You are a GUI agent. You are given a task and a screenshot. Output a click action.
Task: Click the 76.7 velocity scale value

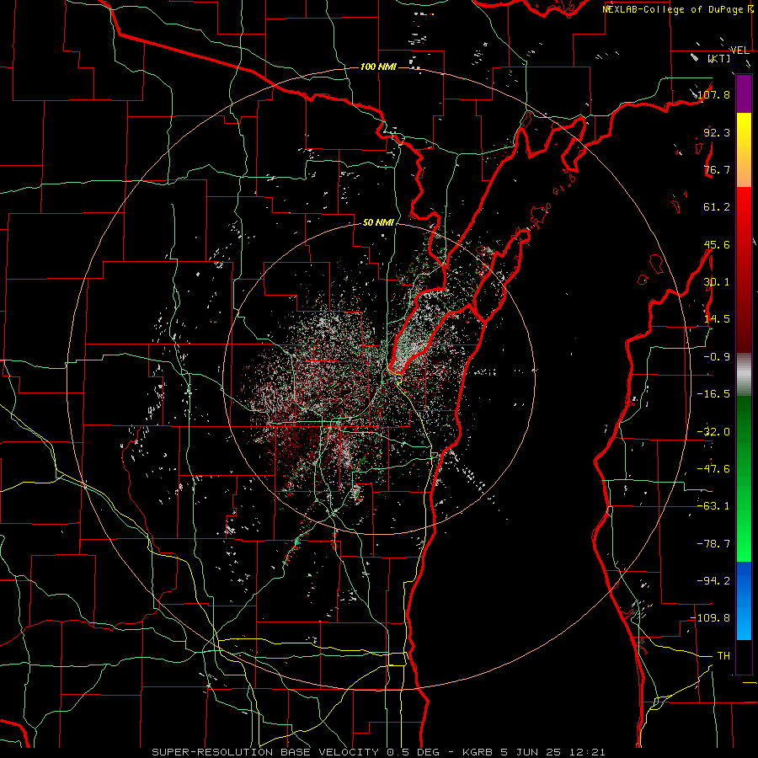click(x=717, y=169)
